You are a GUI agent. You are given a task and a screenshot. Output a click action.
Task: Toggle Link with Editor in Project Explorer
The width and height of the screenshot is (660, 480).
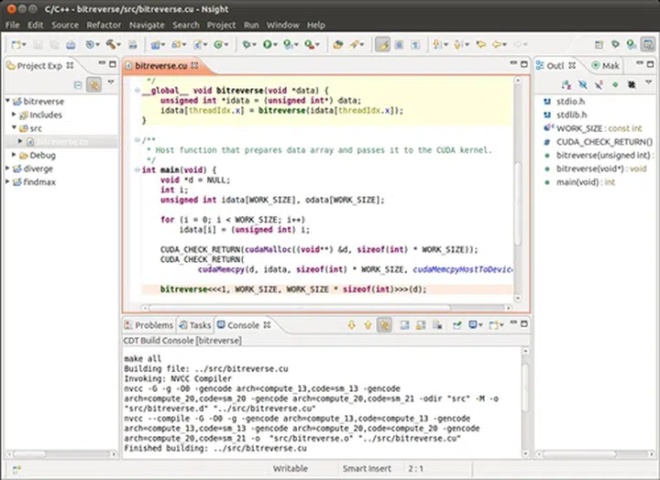click(x=93, y=84)
